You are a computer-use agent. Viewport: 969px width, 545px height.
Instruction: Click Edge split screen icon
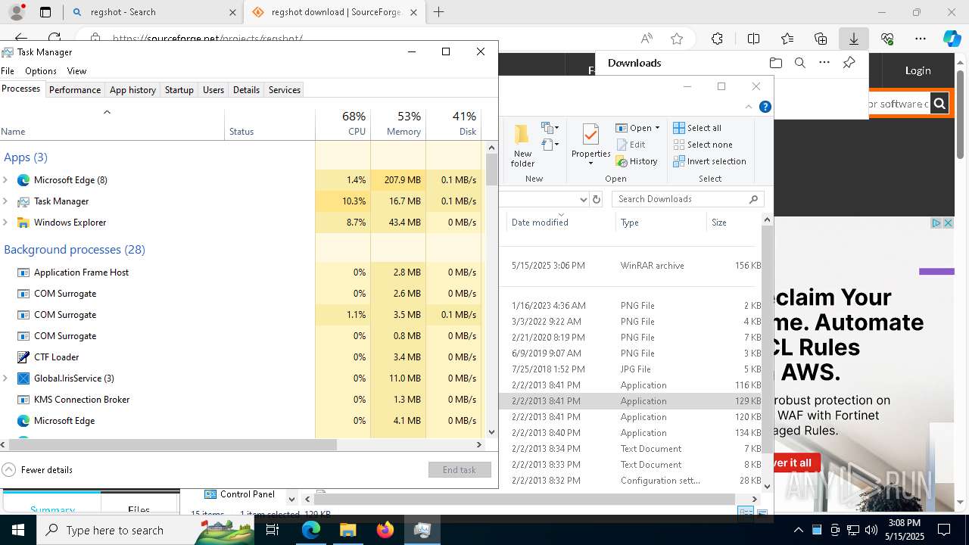click(753, 39)
